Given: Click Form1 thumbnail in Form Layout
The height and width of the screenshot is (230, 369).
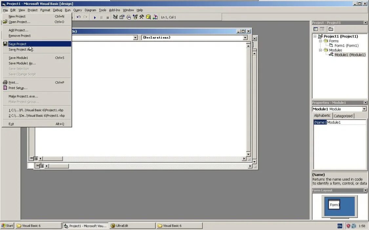Looking at the screenshot, I should 334,205.
